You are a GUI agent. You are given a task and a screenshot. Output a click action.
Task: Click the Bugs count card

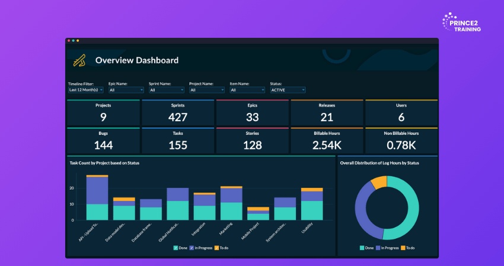pyautogui.click(x=103, y=141)
